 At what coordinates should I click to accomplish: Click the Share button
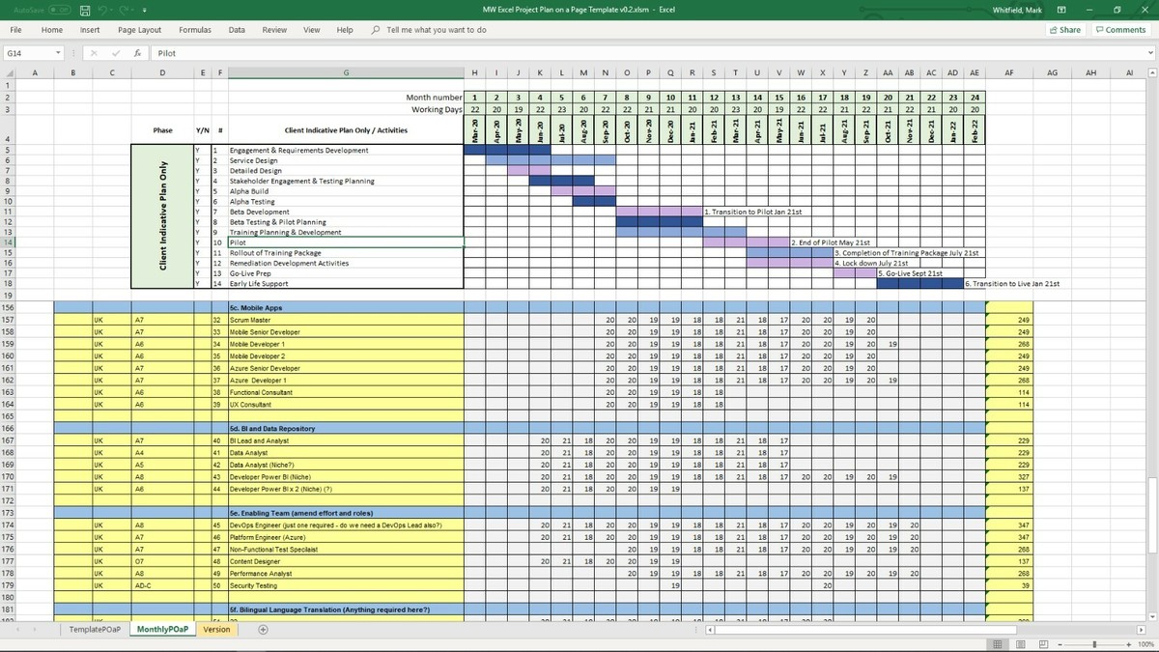(1065, 30)
